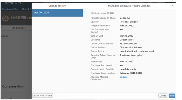The image size is (182, 100).
Task: Select the Apr 06, 2020 history record
Action: (57, 13)
